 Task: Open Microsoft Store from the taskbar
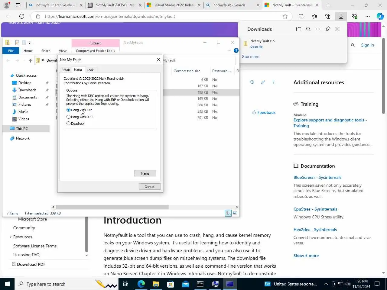point(171,284)
